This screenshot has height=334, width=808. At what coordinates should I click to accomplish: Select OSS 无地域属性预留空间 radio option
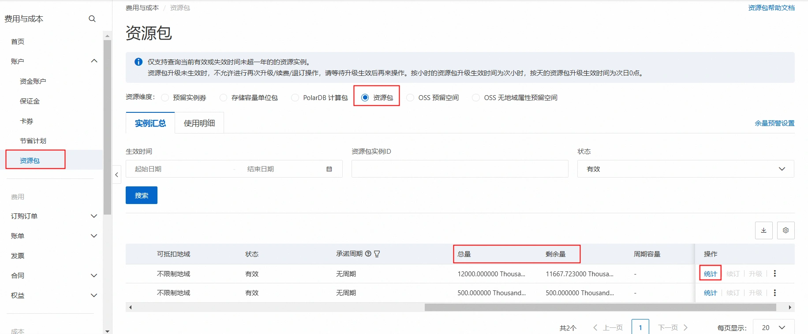coord(476,98)
